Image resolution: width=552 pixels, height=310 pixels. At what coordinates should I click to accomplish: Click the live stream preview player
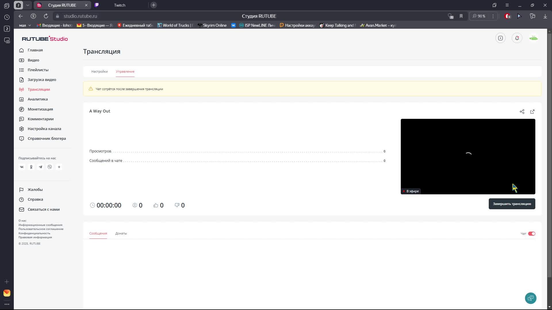(x=468, y=156)
